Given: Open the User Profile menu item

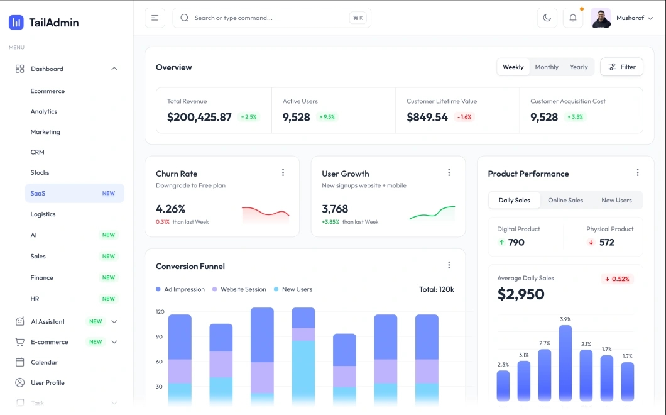Looking at the screenshot, I should pos(48,383).
